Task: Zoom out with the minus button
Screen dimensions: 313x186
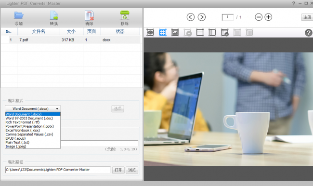Action: [x=259, y=17]
